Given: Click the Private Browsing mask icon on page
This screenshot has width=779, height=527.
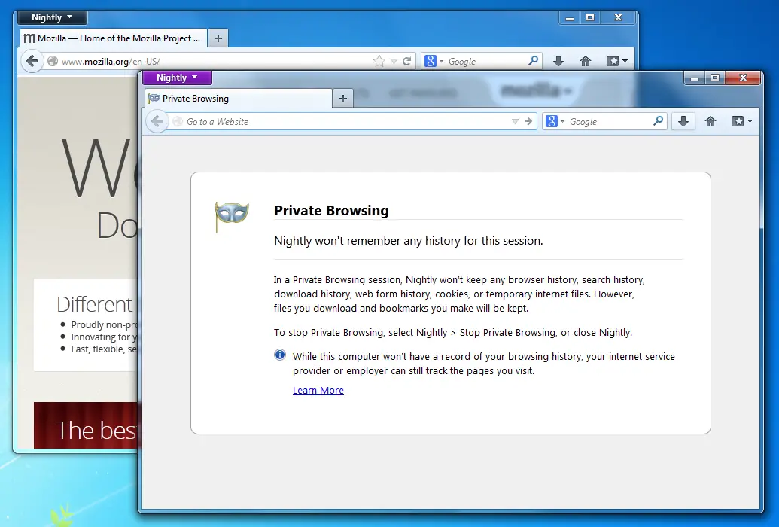Looking at the screenshot, I should (x=232, y=216).
